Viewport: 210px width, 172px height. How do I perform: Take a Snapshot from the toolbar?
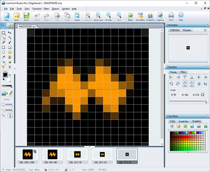pos(150,17)
